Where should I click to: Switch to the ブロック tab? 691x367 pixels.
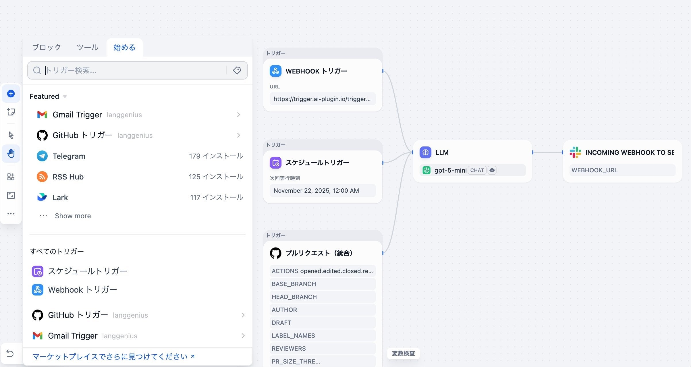tap(47, 47)
